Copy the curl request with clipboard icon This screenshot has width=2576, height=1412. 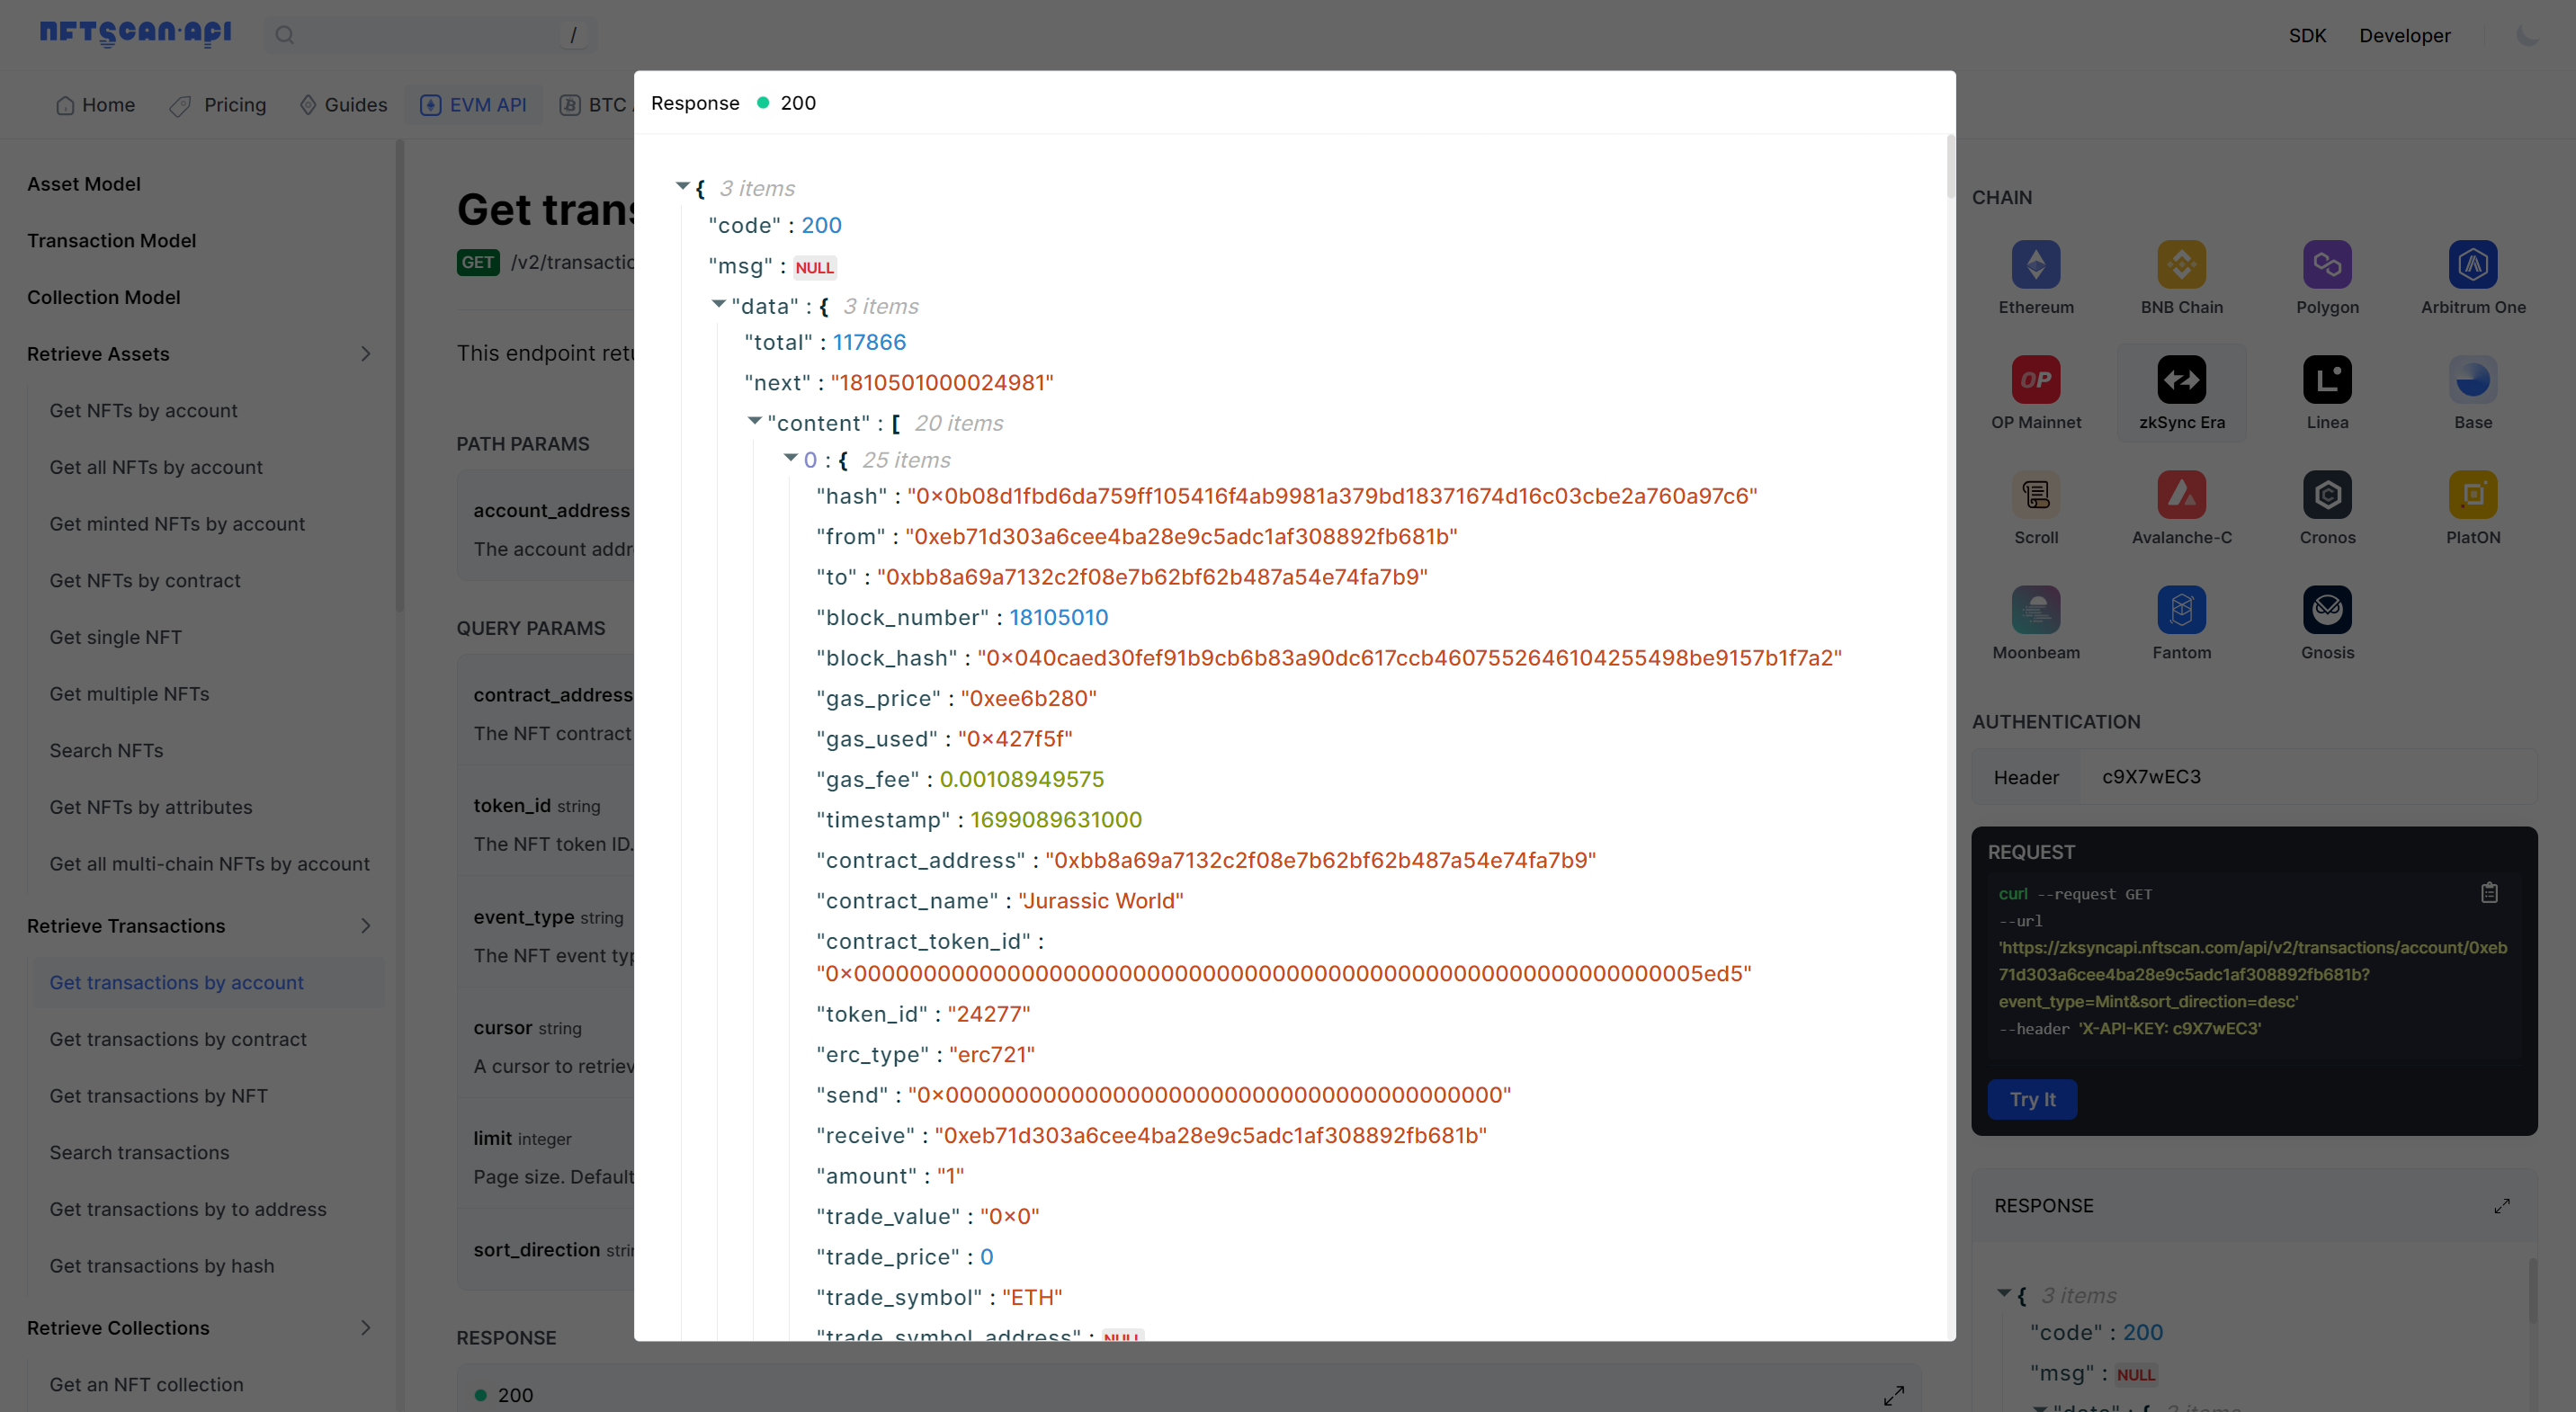(2489, 893)
